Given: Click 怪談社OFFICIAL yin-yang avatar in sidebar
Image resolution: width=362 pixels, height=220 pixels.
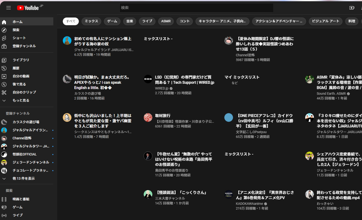Looking at the screenshot, I should pos(4,154).
